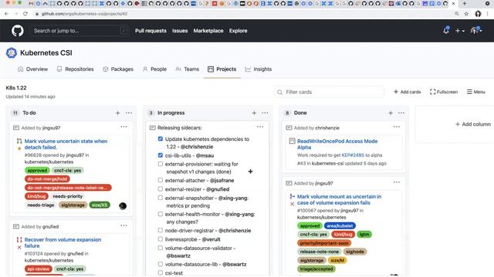Image resolution: width=494 pixels, height=277 pixels.
Task: Add a card to the In progress column
Action: (x=254, y=113)
